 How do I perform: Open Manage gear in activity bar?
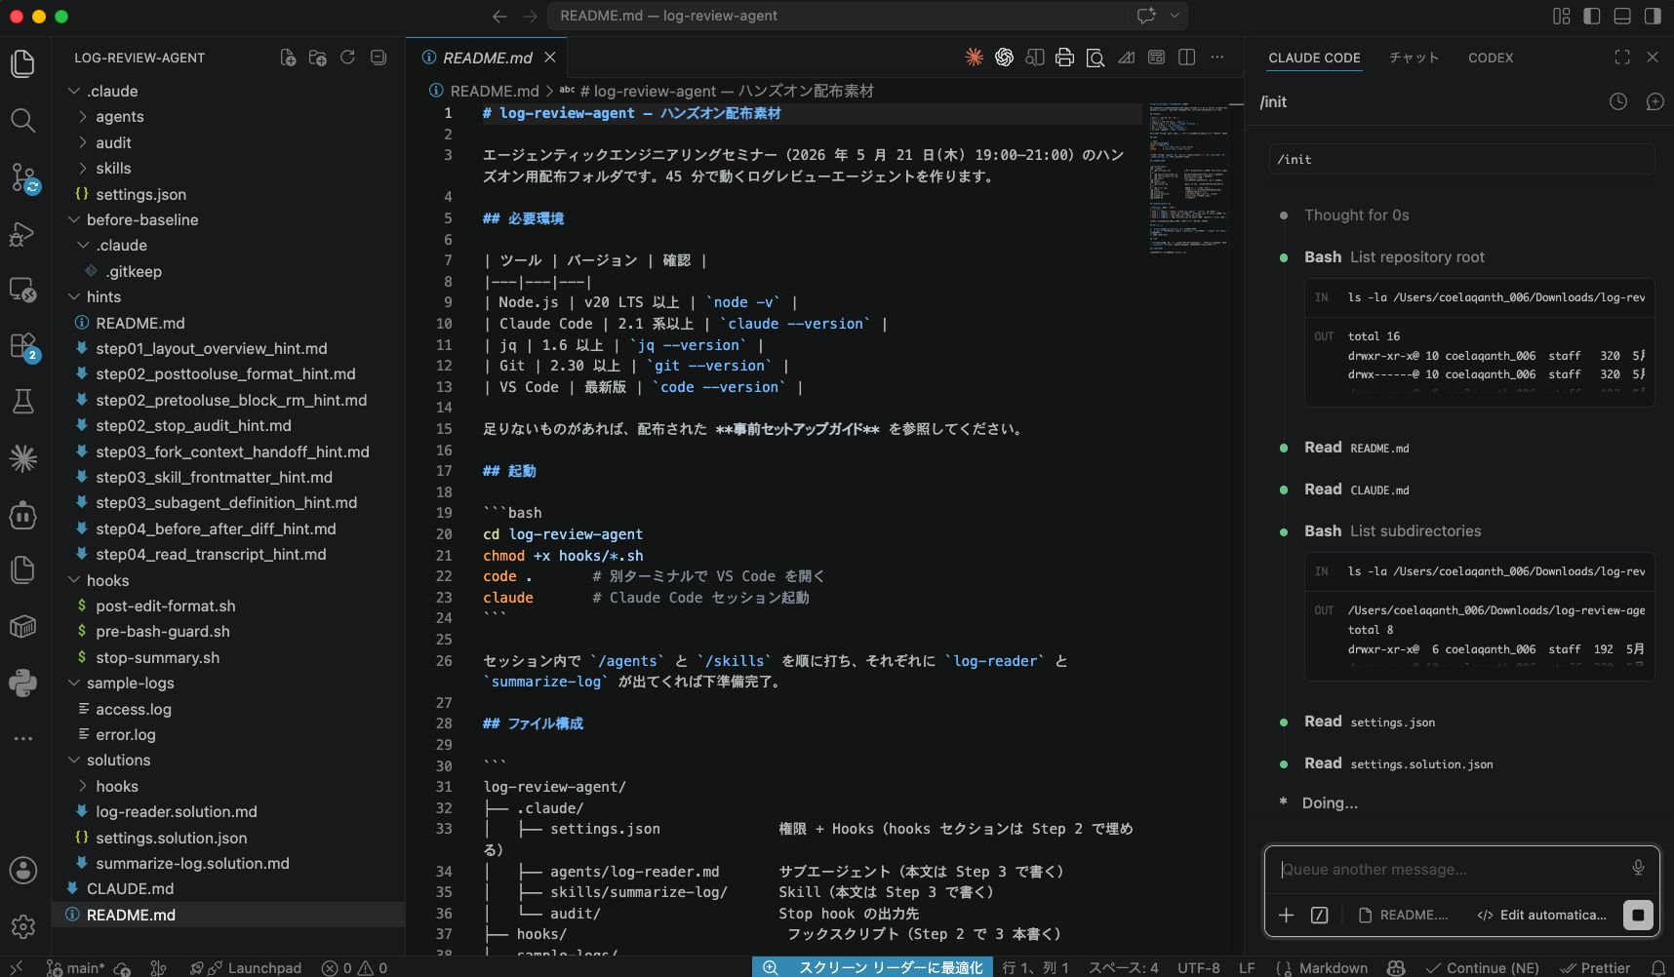click(x=22, y=926)
